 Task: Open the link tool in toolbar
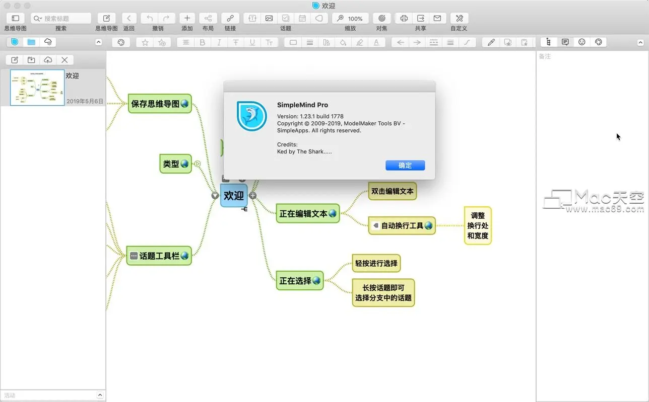pyautogui.click(x=230, y=18)
